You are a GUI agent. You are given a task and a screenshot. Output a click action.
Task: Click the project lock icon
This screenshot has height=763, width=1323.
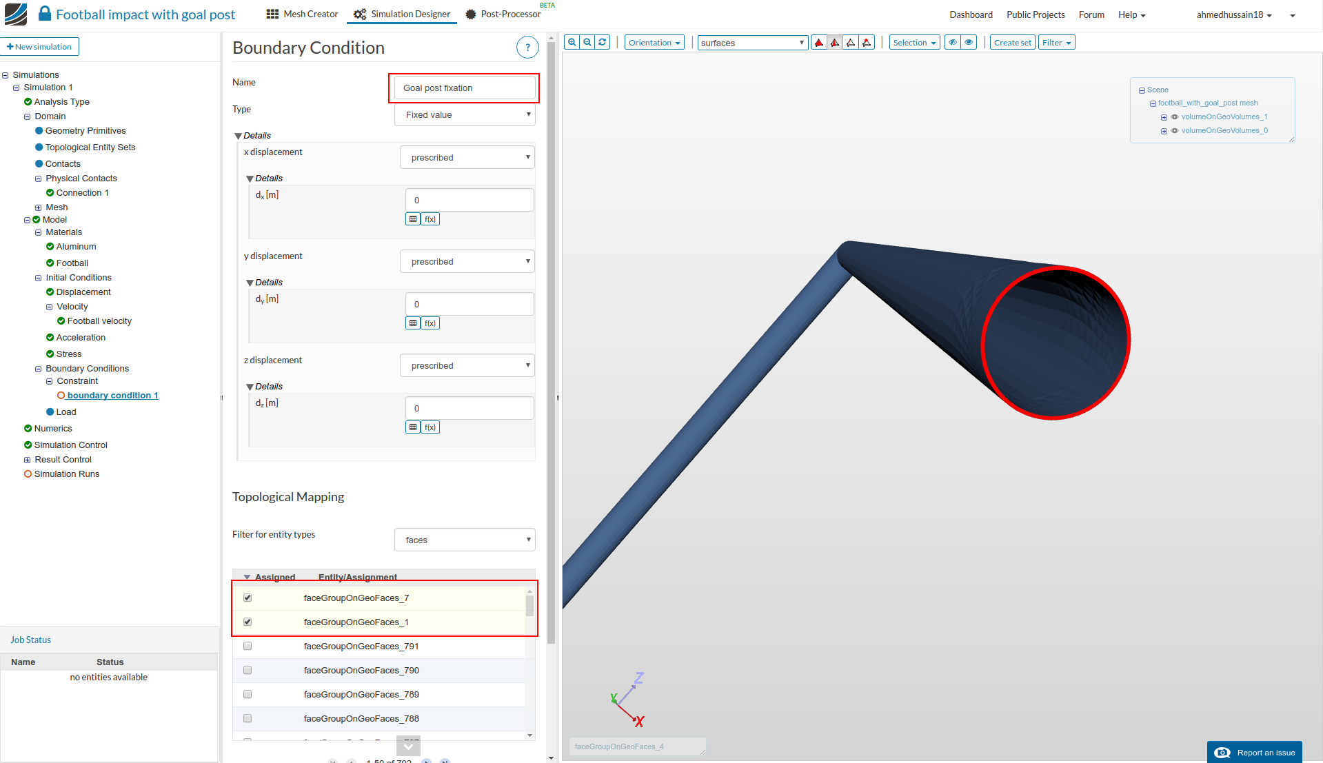[45, 14]
